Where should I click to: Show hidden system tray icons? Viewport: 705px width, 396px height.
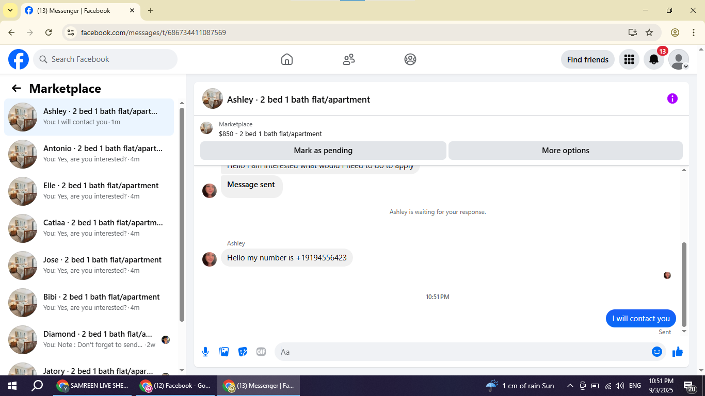click(570, 386)
